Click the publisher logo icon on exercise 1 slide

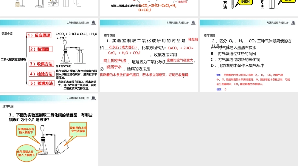(x=193, y=22)
